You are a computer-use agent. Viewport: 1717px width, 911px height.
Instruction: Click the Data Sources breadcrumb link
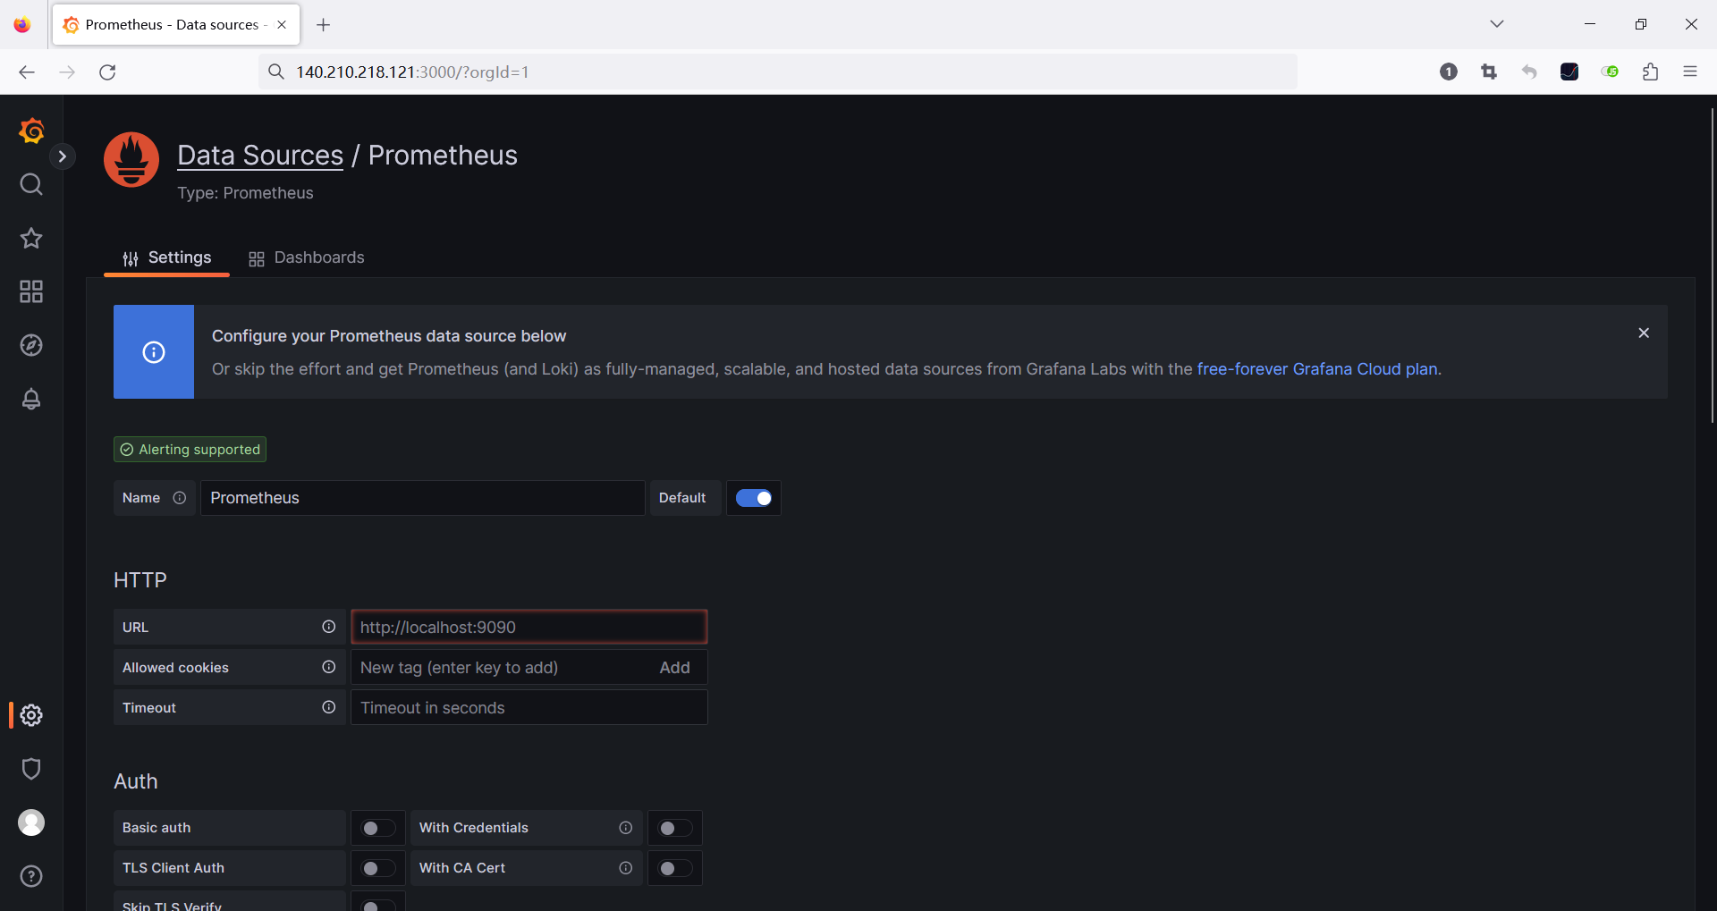pos(260,156)
